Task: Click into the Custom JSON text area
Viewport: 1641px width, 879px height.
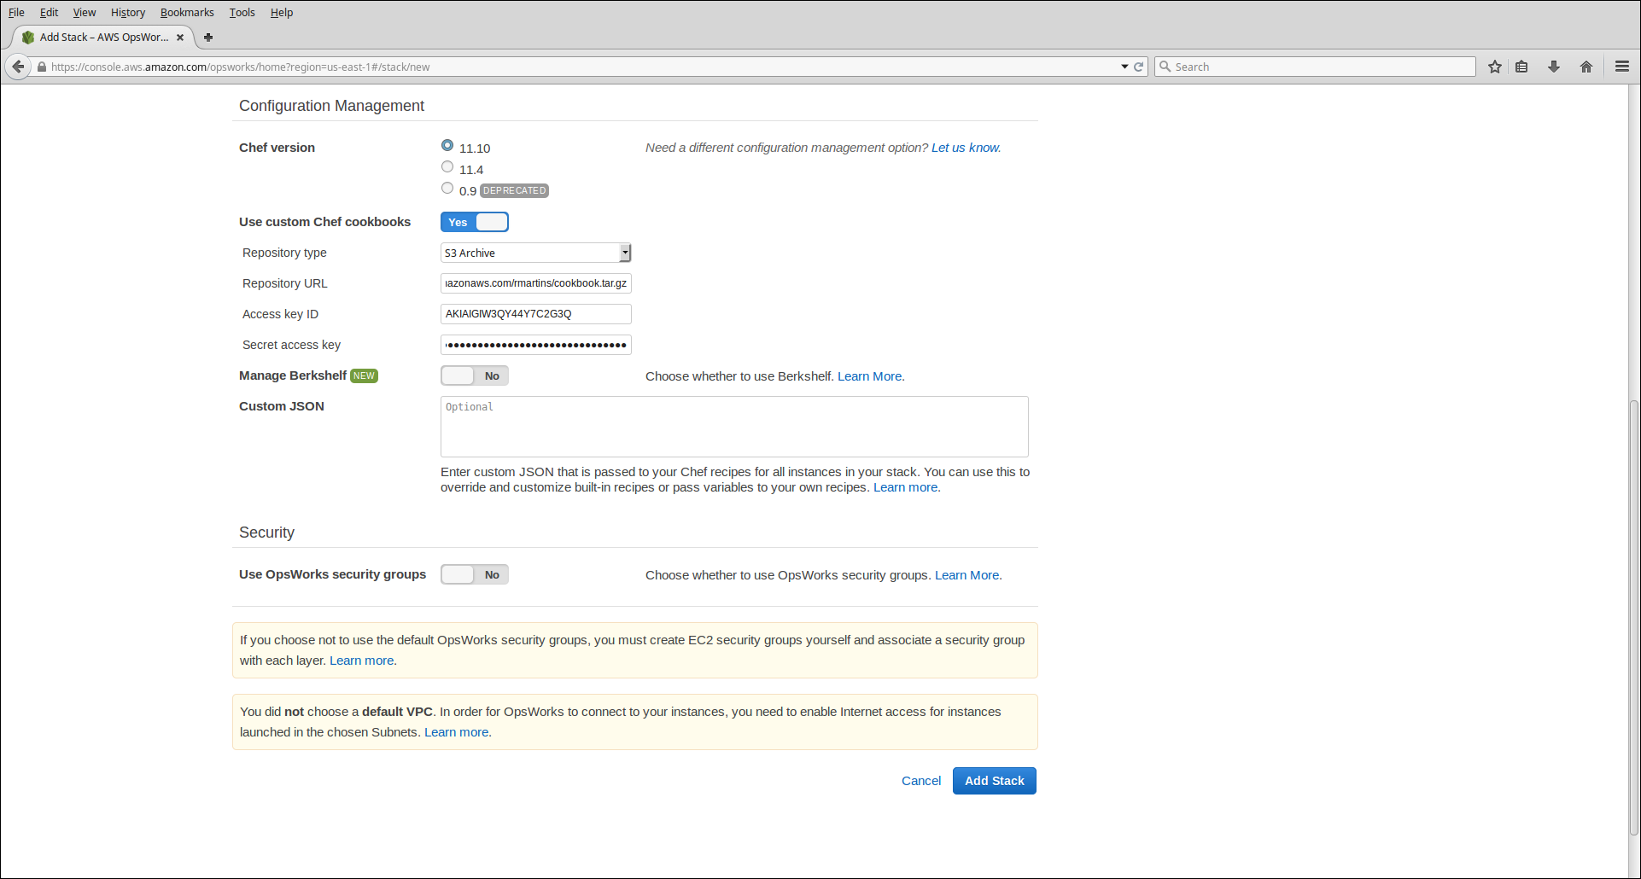Action: point(734,427)
